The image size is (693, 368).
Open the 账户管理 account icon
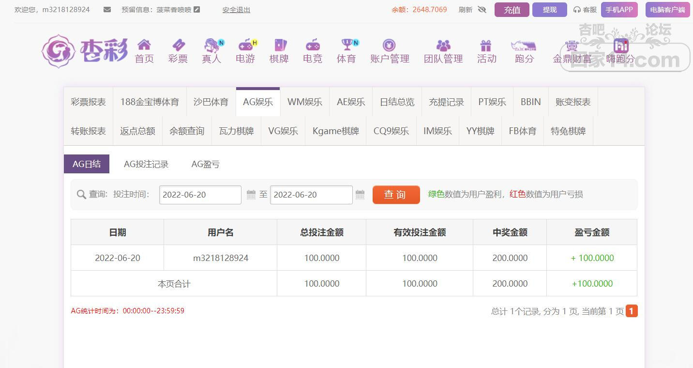click(389, 45)
